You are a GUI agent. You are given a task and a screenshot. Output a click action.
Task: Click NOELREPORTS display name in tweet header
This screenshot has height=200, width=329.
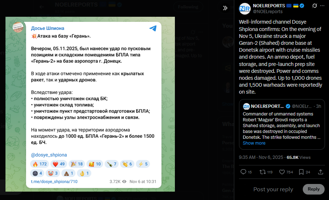point(269,6)
